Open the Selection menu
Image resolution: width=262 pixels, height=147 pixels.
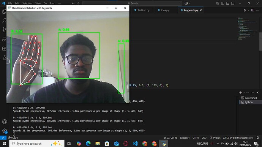click(x=27, y=3)
